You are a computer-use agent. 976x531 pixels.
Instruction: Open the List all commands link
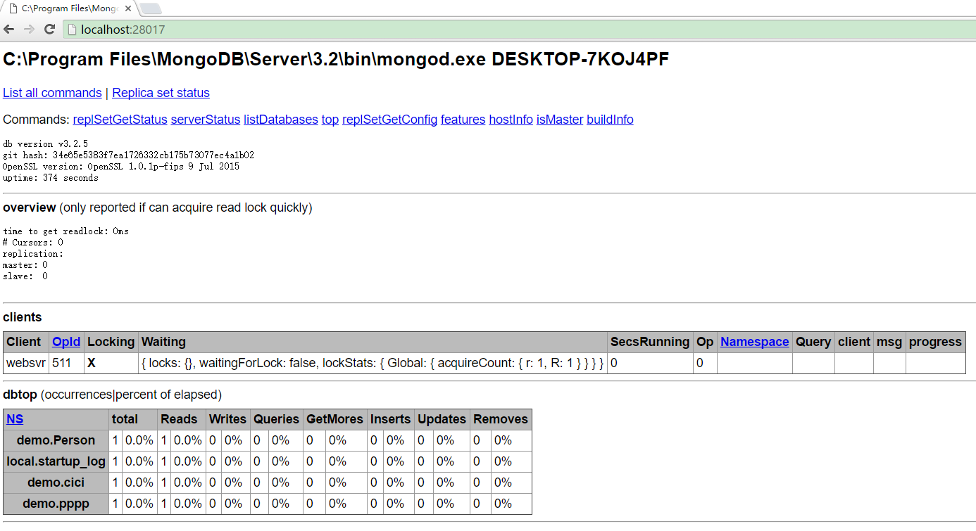[x=52, y=93]
